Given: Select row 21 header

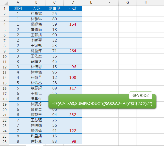Looking at the screenshot, I should pyautogui.click(x=5, y=115).
